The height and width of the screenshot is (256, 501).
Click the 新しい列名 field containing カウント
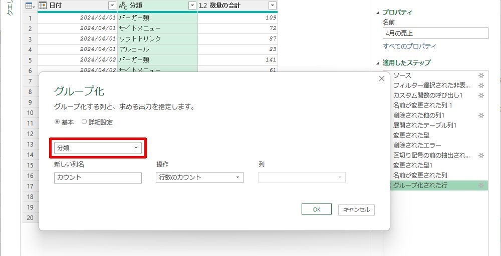[98, 177]
